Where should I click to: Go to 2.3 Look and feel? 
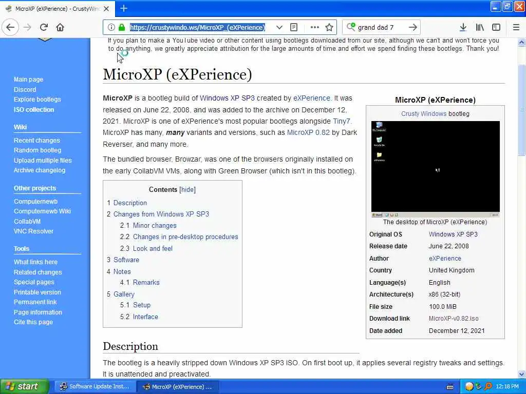coord(146,249)
